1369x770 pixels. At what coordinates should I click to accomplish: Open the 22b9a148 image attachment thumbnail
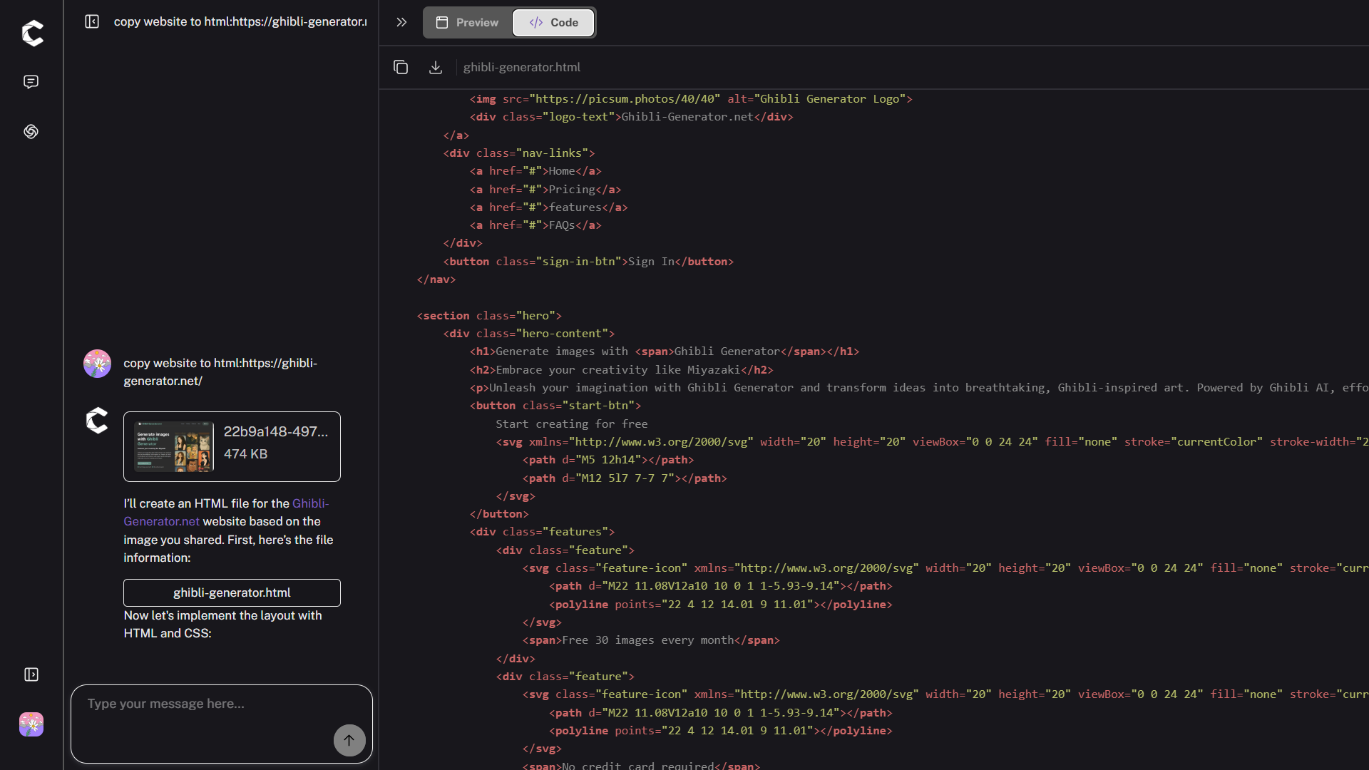pos(174,446)
